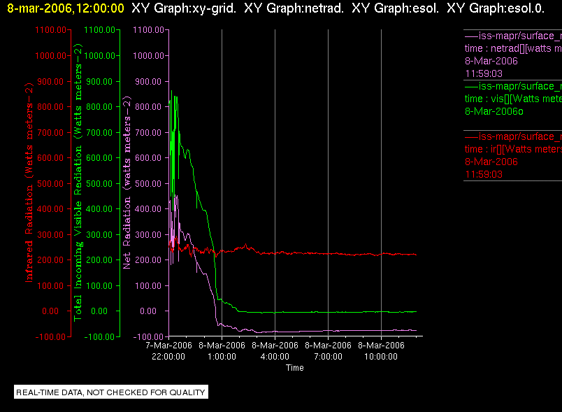Click the 7-Mar-2006 22:00:00 tick label
The height and width of the screenshot is (412, 562).
tap(168, 351)
